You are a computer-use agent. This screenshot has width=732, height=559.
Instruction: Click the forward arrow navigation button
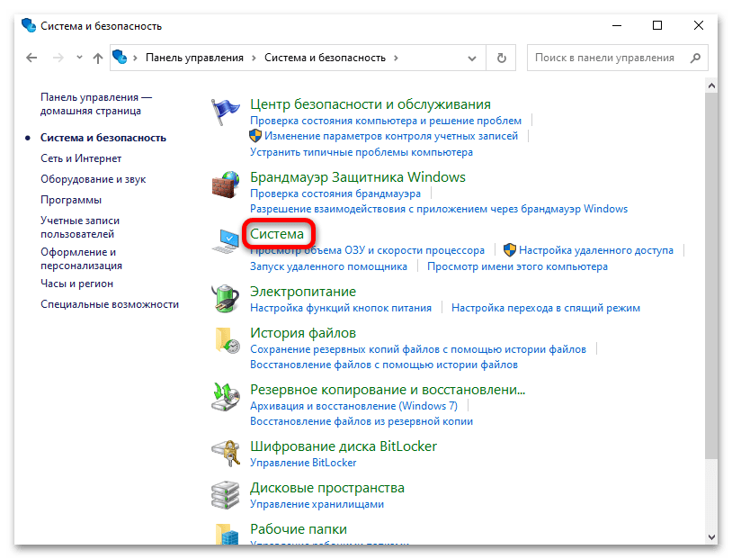[x=58, y=58]
